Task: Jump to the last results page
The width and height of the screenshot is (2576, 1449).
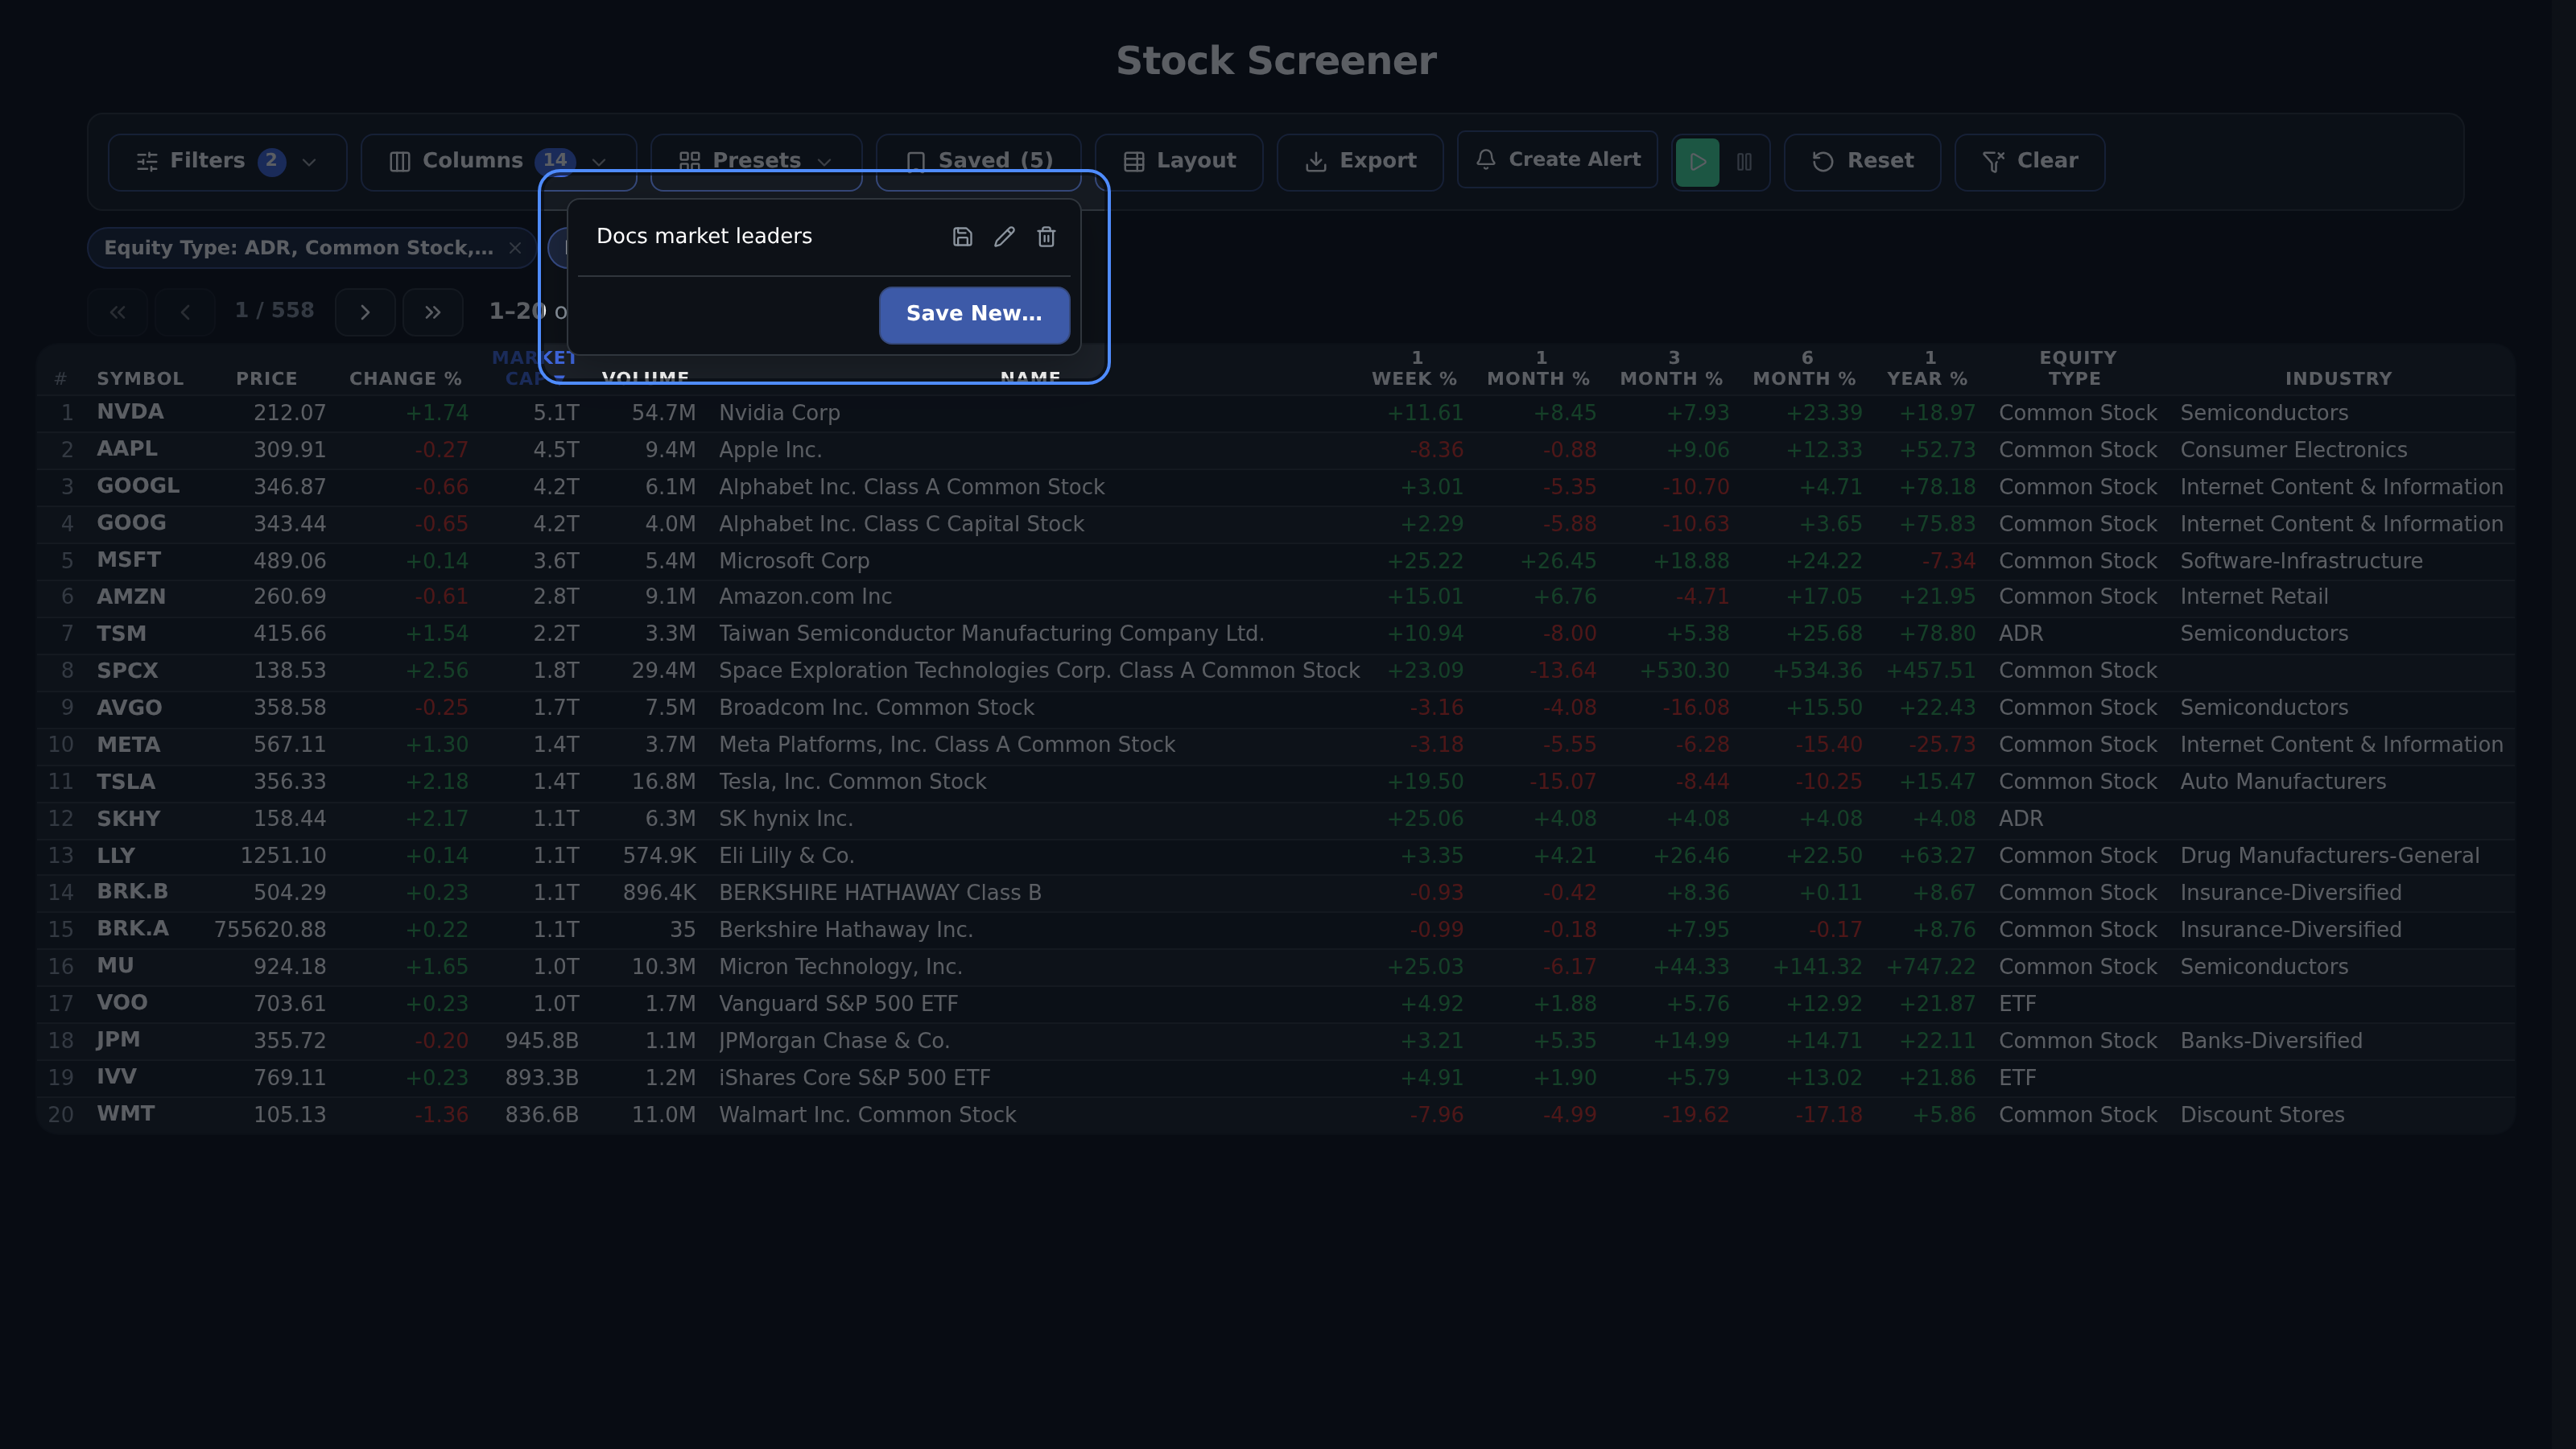Action: pos(432,312)
